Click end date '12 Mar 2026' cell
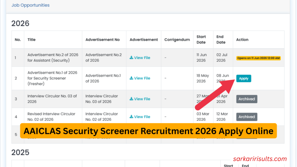 (222, 117)
